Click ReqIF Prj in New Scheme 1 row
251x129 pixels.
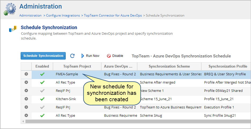(63, 91)
